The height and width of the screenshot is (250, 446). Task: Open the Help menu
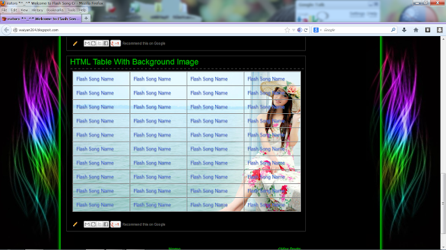tap(82, 10)
